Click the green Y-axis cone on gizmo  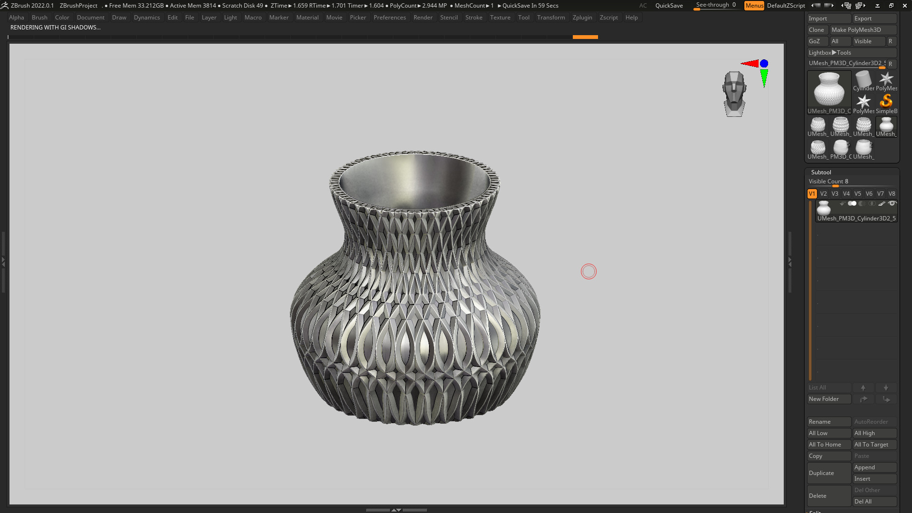764,78
